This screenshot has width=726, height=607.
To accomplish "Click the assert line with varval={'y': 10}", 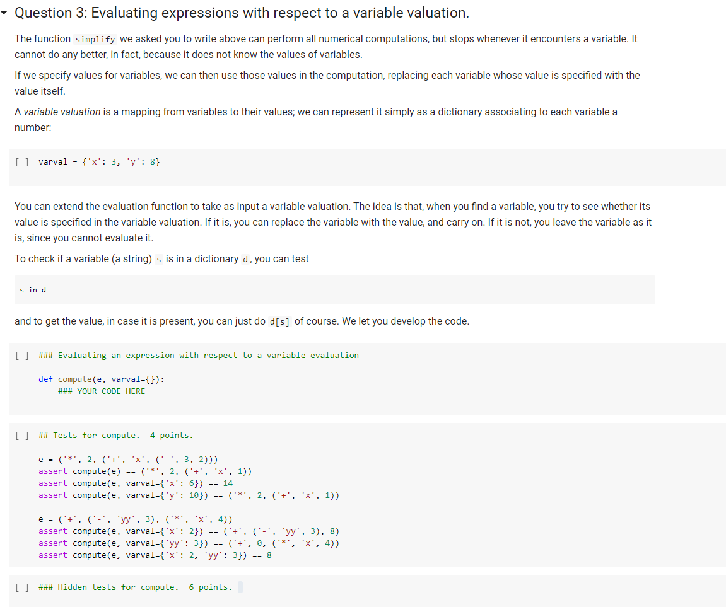I will coord(189,495).
